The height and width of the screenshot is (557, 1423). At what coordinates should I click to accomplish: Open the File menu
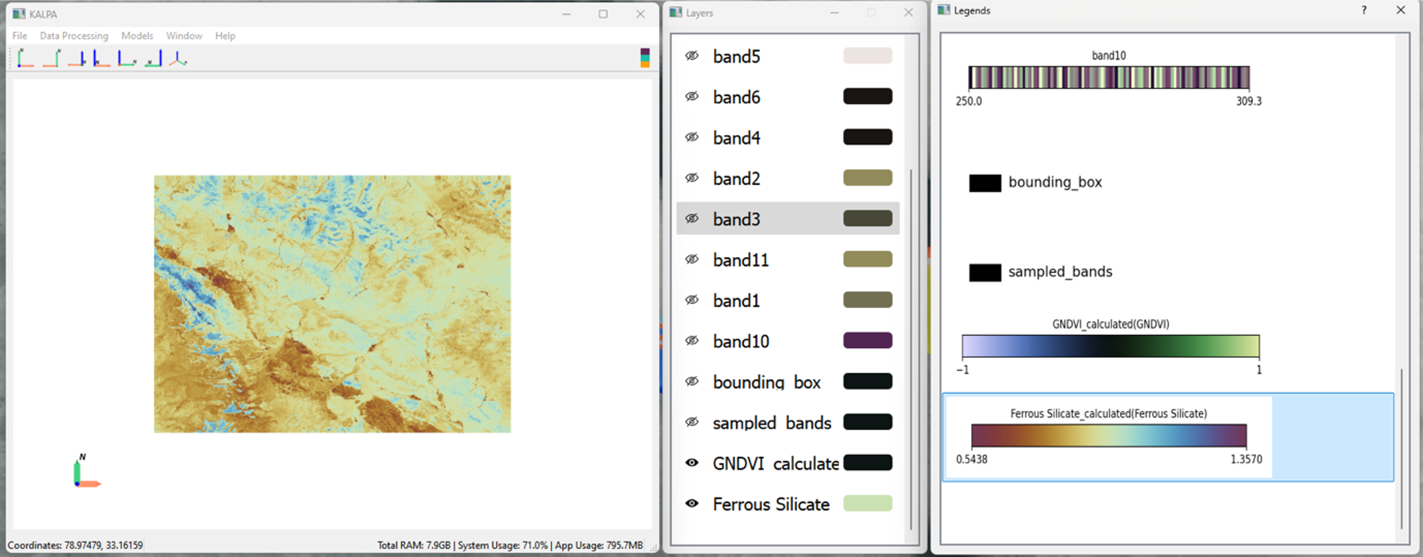(20, 36)
